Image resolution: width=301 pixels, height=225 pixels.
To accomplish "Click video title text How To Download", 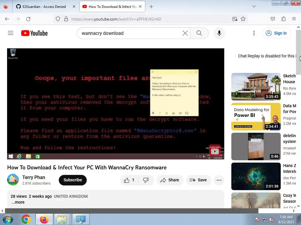I will coord(87,167).
